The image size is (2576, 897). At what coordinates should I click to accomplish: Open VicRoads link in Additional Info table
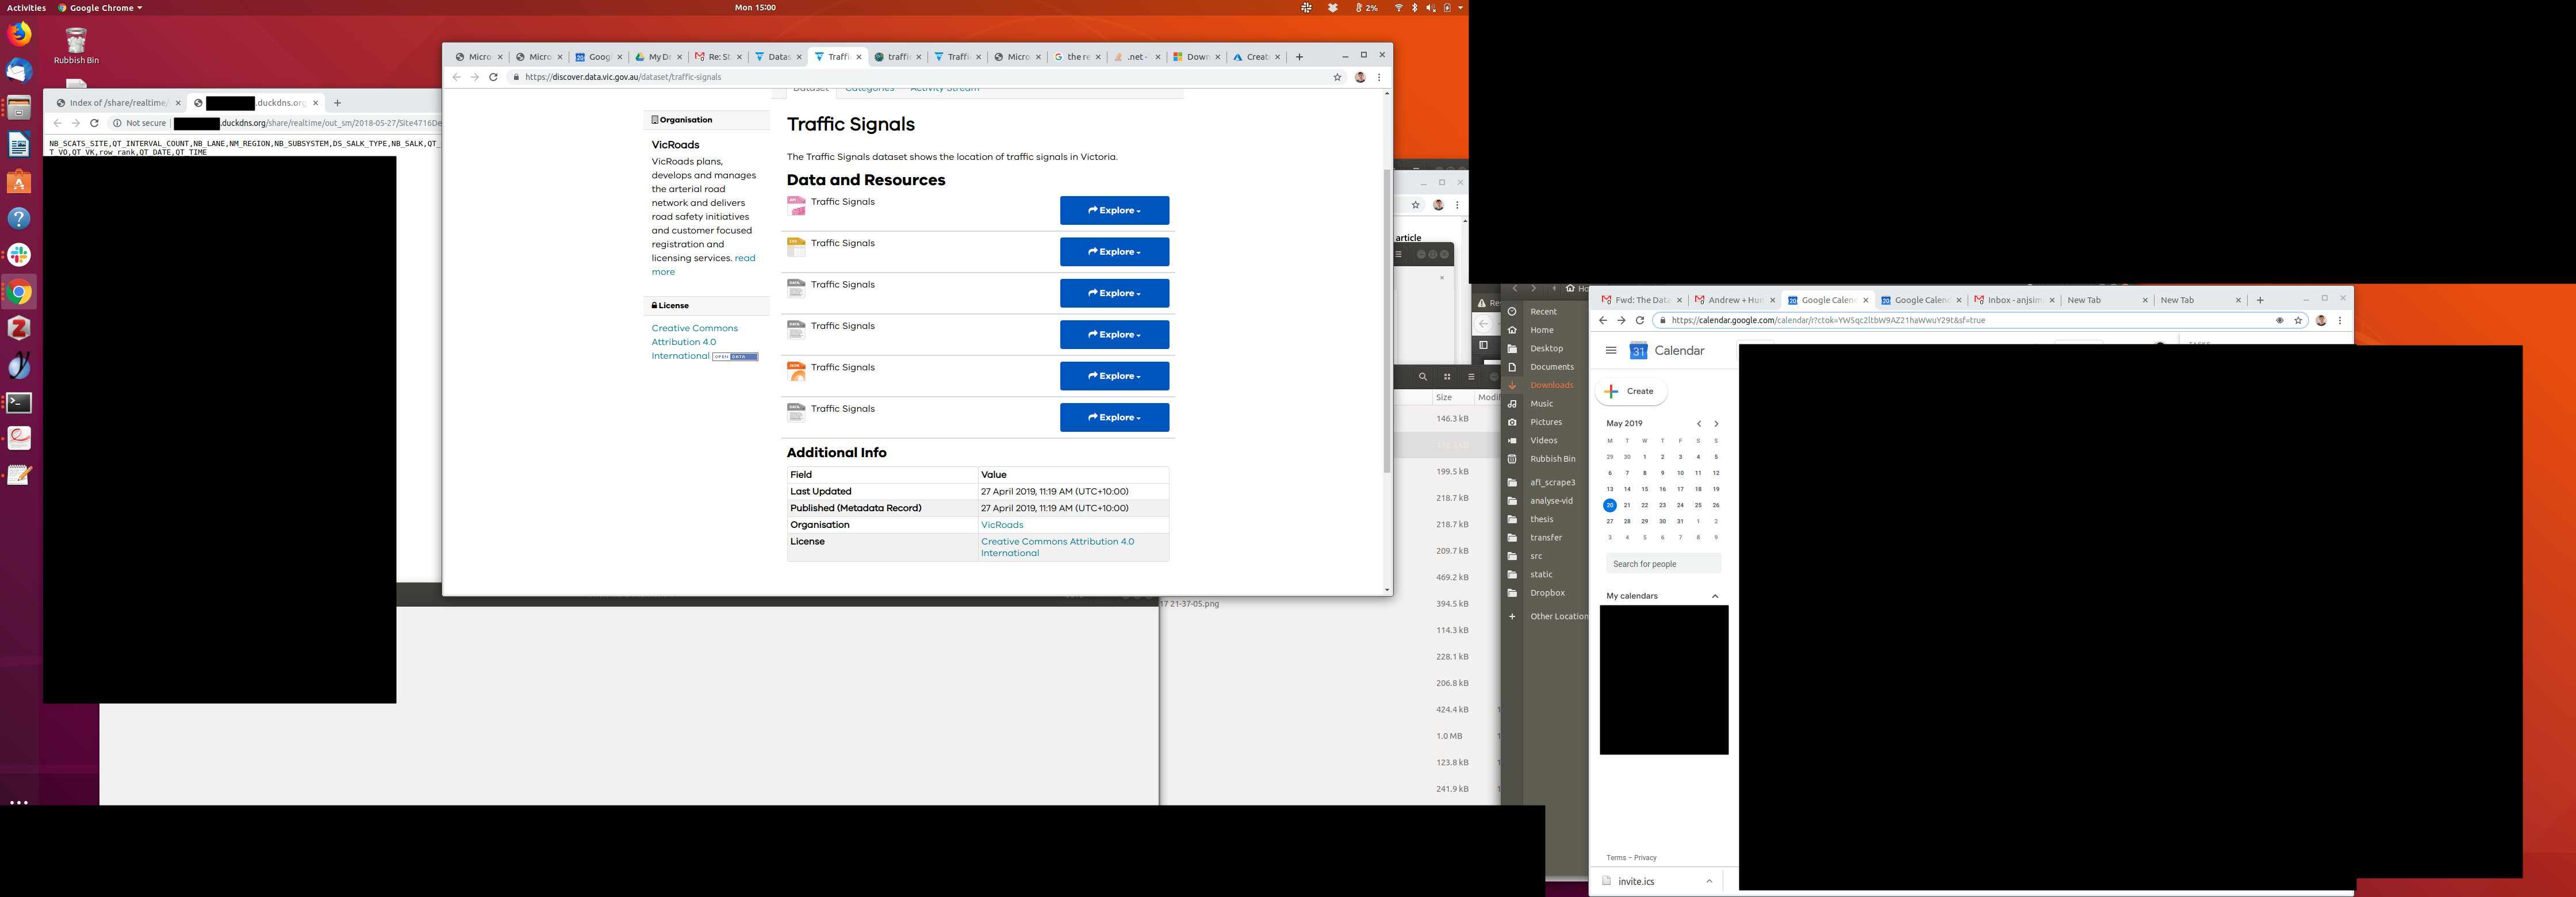(x=1001, y=525)
